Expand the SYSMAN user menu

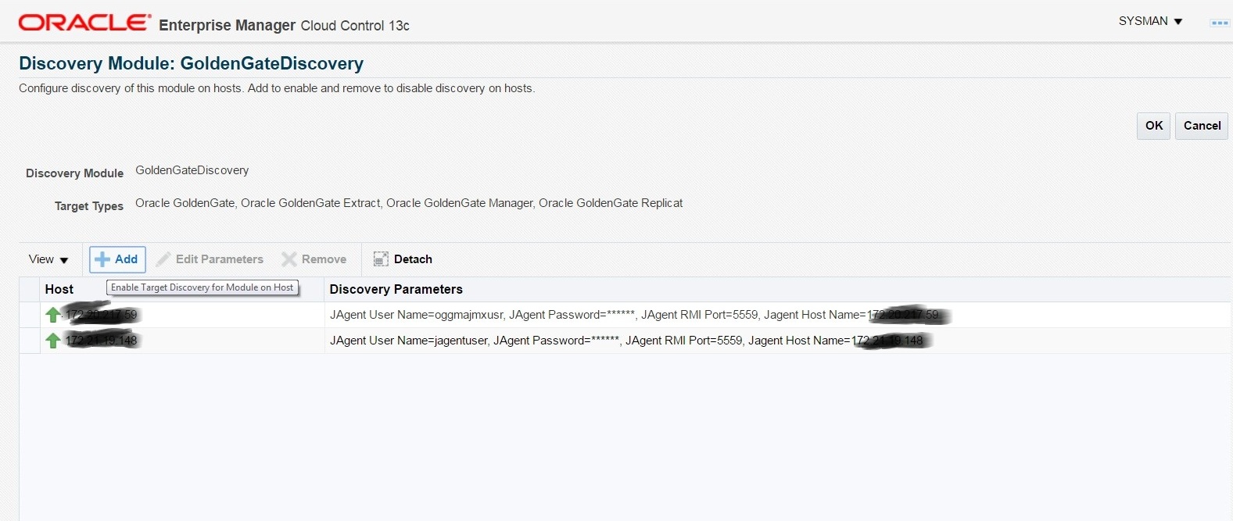tap(1151, 21)
